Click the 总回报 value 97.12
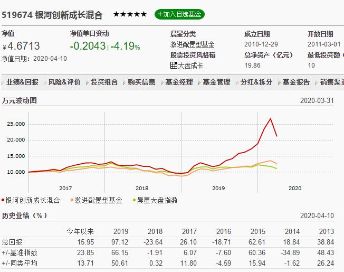 pos(120,242)
